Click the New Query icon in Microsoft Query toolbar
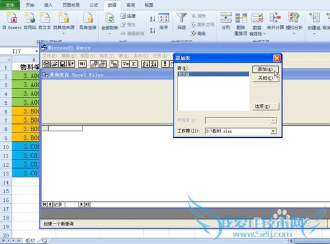This screenshot has width=330, height=244. (46, 64)
